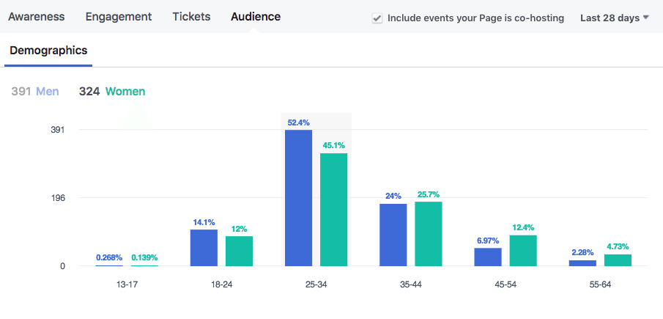Select the green 12.4% bar for 45-54
The height and width of the screenshot is (319, 663).
click(523, 250)
